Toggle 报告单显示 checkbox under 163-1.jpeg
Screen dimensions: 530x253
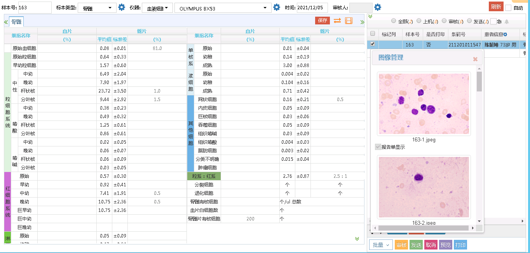click(378, 147)
